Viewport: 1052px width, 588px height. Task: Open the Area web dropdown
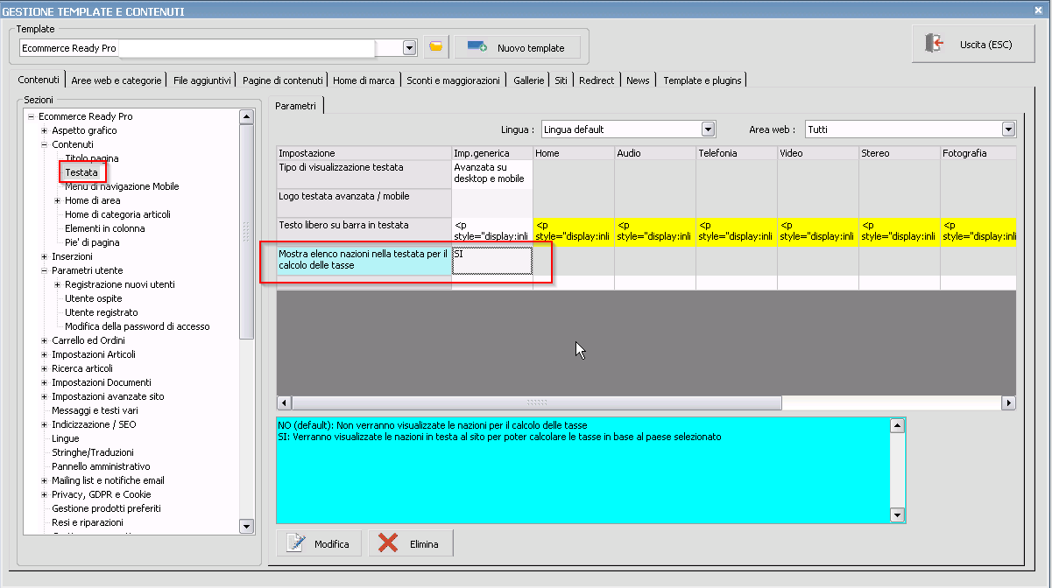click(x=1007, y=129)
